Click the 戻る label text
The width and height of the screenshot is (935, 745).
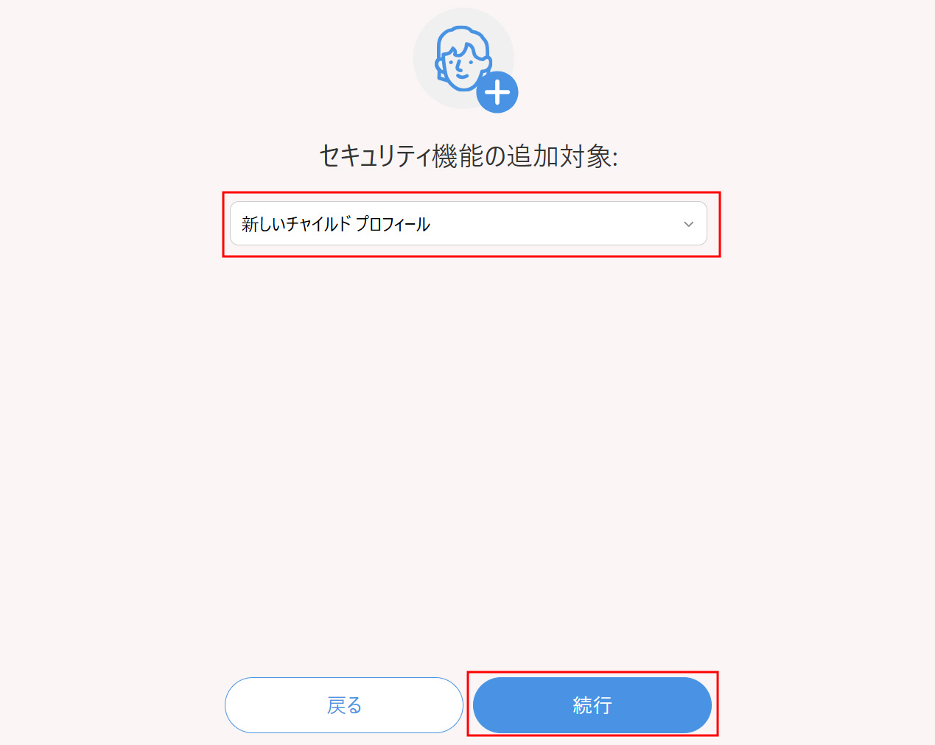pos(344,706)
